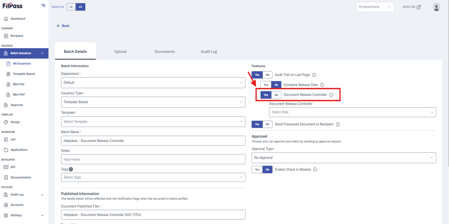This screenshot has width=449, height=224.
Task: Set Document Release Controller to No
Action: [276, 95]
